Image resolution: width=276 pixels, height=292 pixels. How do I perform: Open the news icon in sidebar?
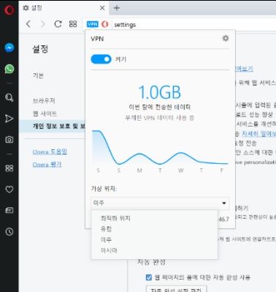(9, 210)
